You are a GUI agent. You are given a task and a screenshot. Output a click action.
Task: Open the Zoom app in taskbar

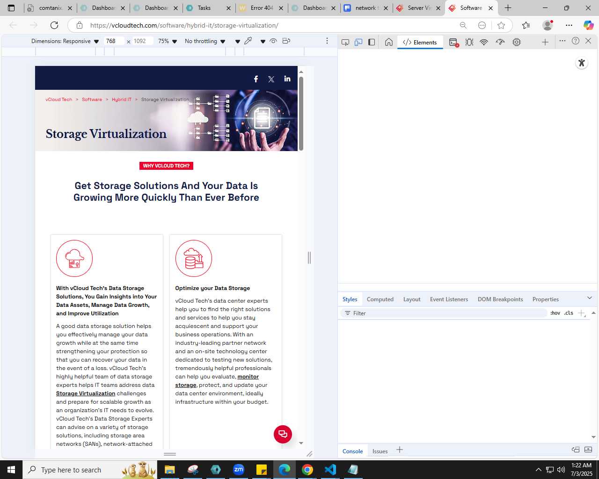[239, 470]
